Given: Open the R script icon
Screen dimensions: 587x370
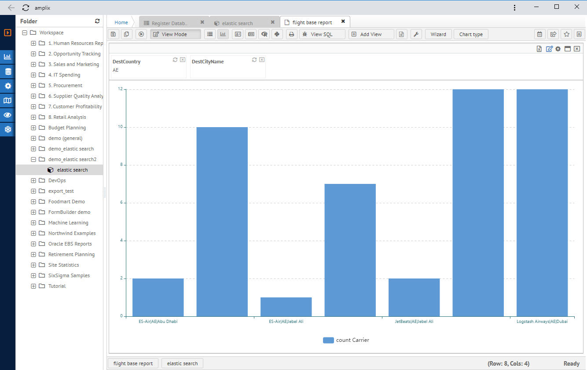Looking at the screenshot, I should tap(264, 34).
